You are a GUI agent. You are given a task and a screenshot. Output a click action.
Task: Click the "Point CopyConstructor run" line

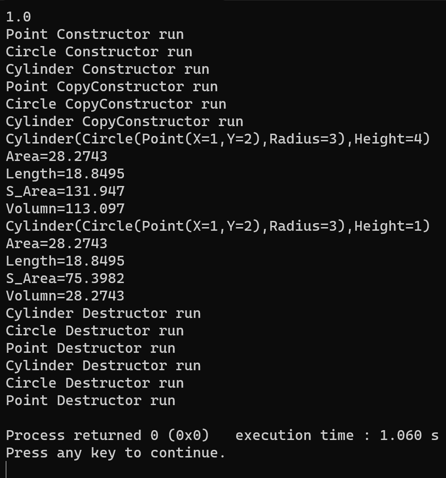coord(111,87)
